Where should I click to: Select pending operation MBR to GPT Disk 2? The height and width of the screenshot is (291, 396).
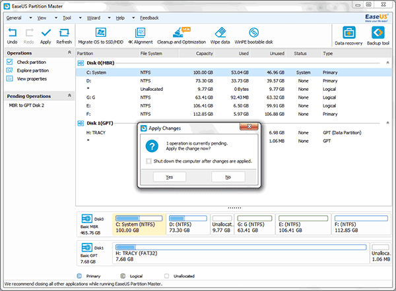tap(26, 105)
